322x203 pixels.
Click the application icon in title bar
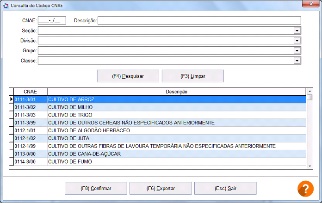click(6, 6)
